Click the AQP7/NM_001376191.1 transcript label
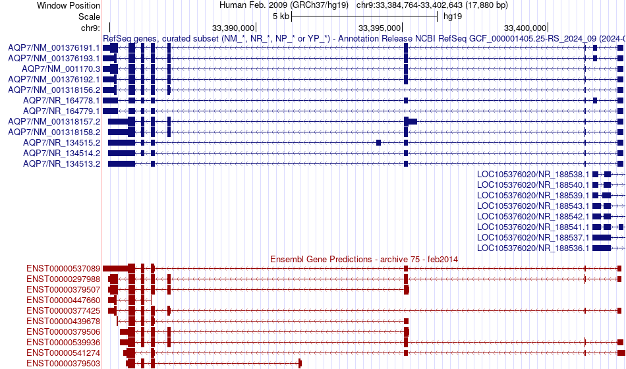 [x=54, y=48]
